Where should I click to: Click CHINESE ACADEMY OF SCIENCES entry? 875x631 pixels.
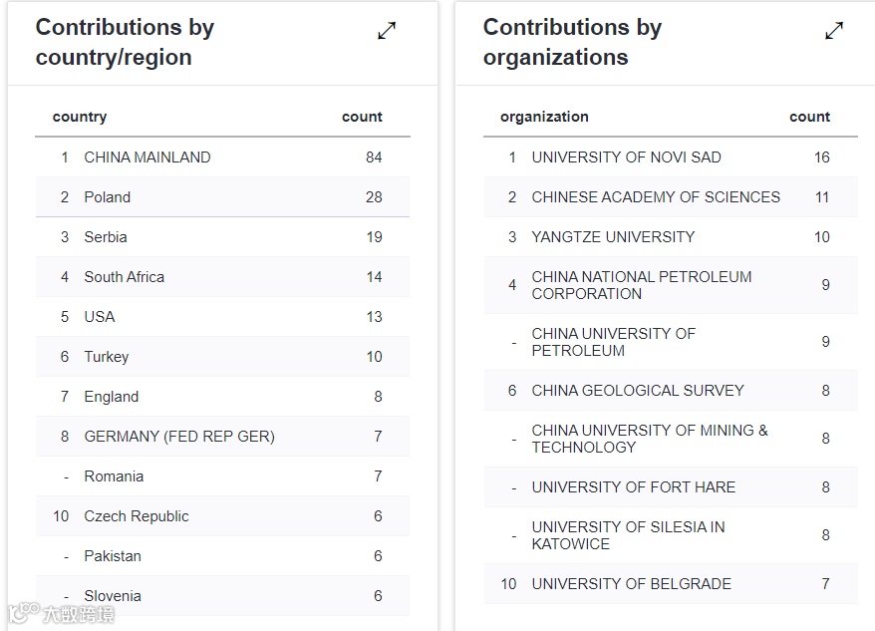[656, 197]
